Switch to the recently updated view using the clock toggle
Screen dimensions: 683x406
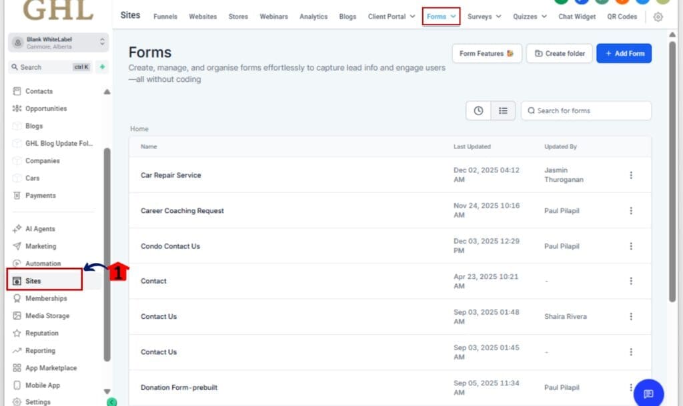pyautogui.click(x=478, y=110)
